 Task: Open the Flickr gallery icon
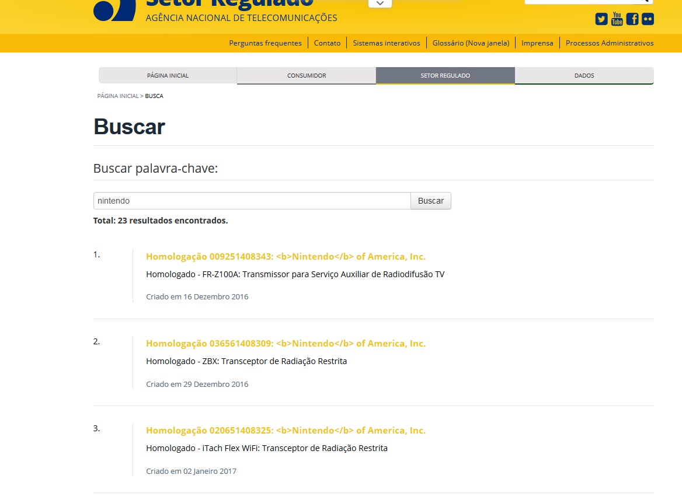pos(648,19)
